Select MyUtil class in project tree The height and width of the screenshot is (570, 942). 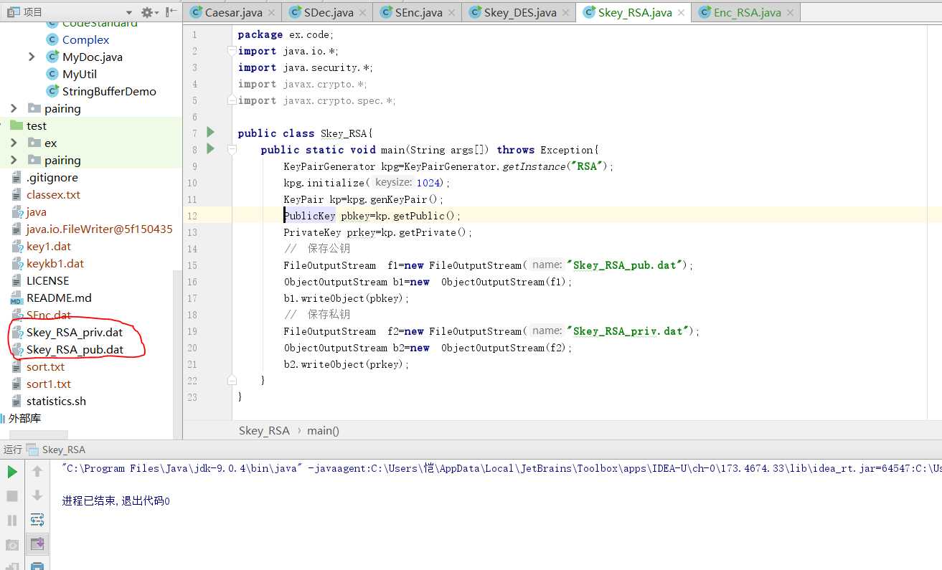(x=79, y=74)
